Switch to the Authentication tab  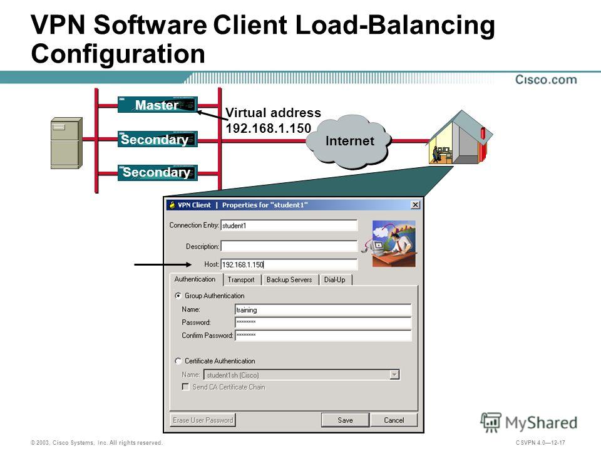[x=195, y=279]
